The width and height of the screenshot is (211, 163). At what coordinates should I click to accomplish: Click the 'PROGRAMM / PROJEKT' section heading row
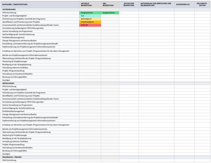pyautogui.click(x=106, y=157)
